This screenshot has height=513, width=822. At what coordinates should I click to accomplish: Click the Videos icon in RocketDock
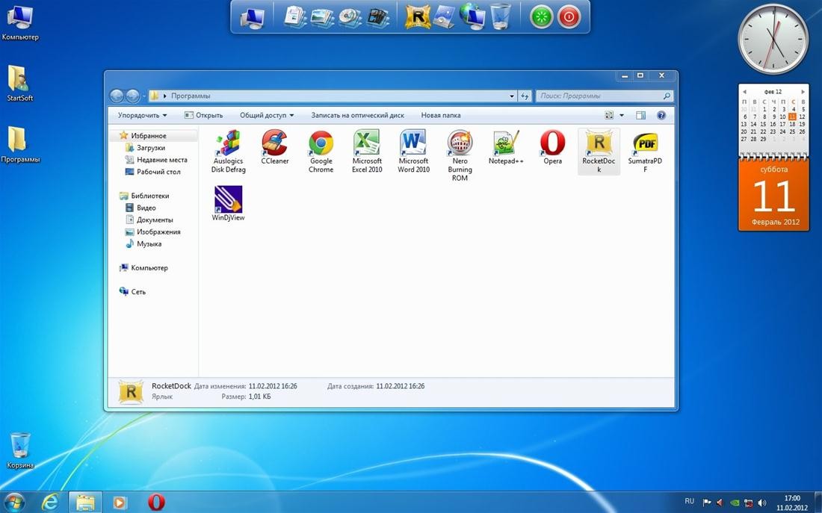pyautogui.click(x=377, y=17)
